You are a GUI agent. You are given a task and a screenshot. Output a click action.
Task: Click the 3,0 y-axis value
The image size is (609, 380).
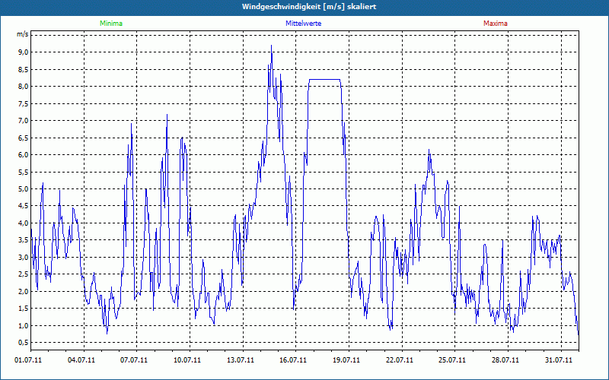click(24, 257)
